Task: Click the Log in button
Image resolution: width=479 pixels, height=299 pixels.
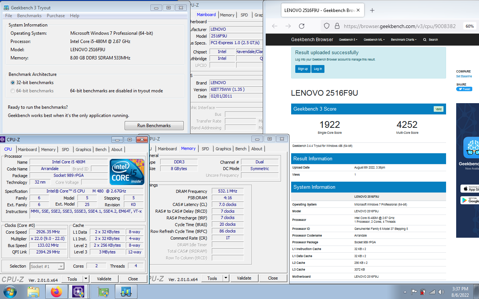Action: point(318,69)
